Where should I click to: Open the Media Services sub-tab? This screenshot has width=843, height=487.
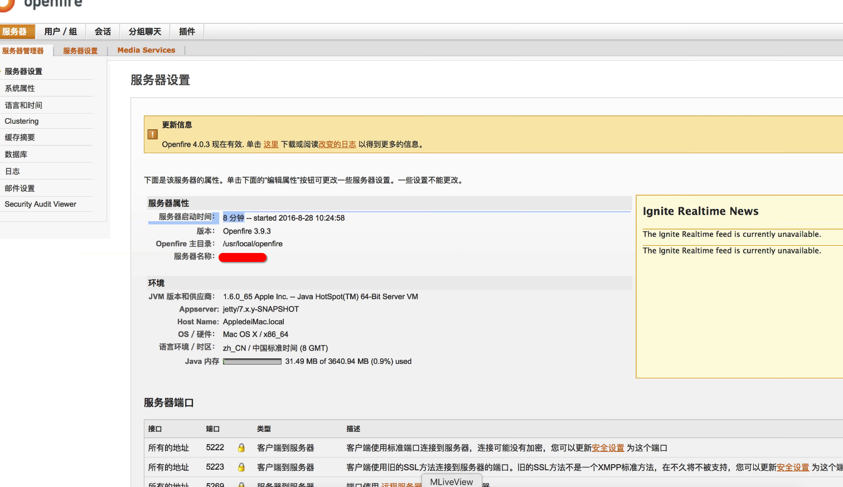146,50
